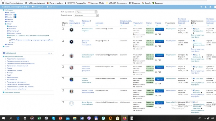Click Бойко Валерій profile photo
The height and width of the screenshot is (121, 216).
click(72, 56)
